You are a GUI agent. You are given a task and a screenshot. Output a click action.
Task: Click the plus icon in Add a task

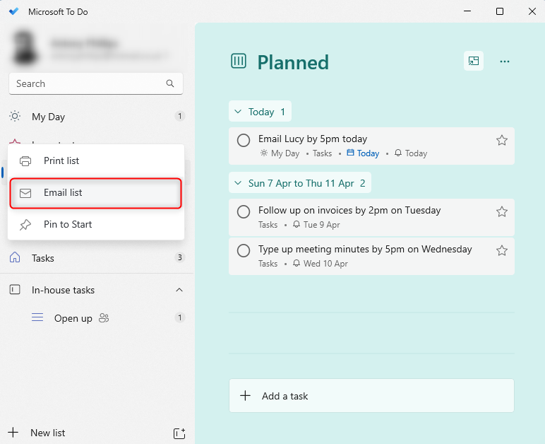click(246, 396)
